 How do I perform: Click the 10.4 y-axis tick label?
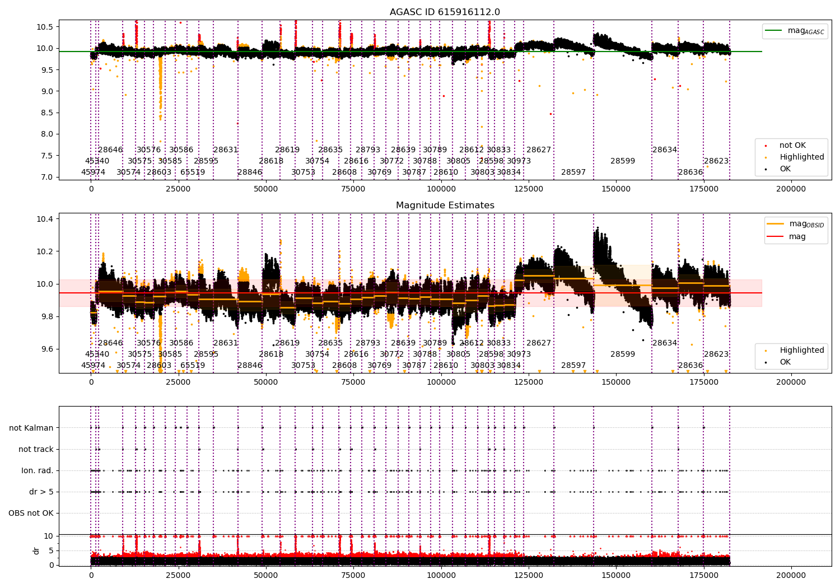pos(45,219)
